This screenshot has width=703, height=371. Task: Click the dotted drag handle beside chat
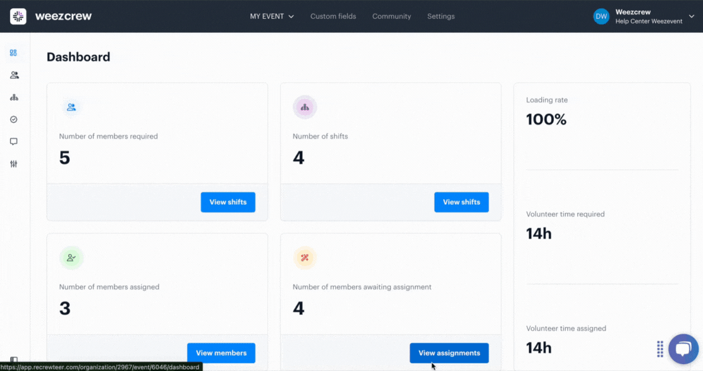660,349
